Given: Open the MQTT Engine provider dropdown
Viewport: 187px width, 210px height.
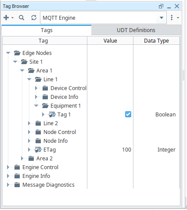Looking at the screenshot, I should coord(162,18).
